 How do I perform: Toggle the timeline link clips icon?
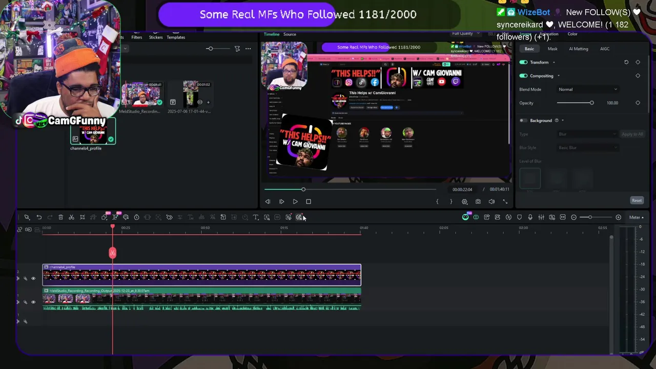pos(19,229)
